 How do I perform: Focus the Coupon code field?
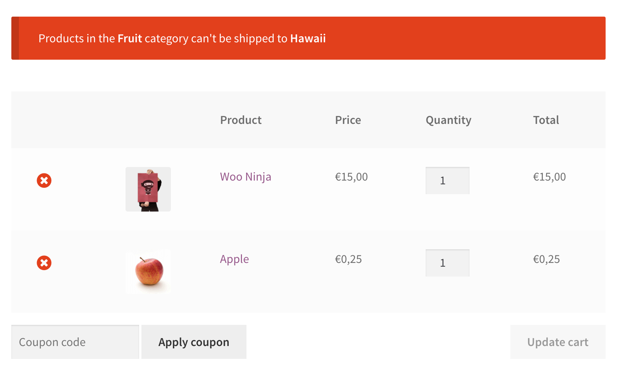pyautogui.click(x=75, y=342)
